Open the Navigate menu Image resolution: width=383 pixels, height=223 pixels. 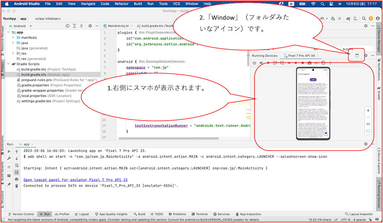tap(88, 4)
